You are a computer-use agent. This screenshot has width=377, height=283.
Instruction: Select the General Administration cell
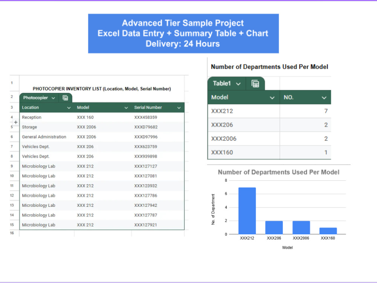[47, 137]
